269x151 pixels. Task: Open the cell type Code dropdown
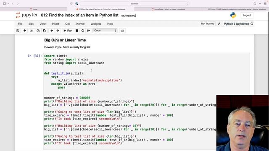105,31
